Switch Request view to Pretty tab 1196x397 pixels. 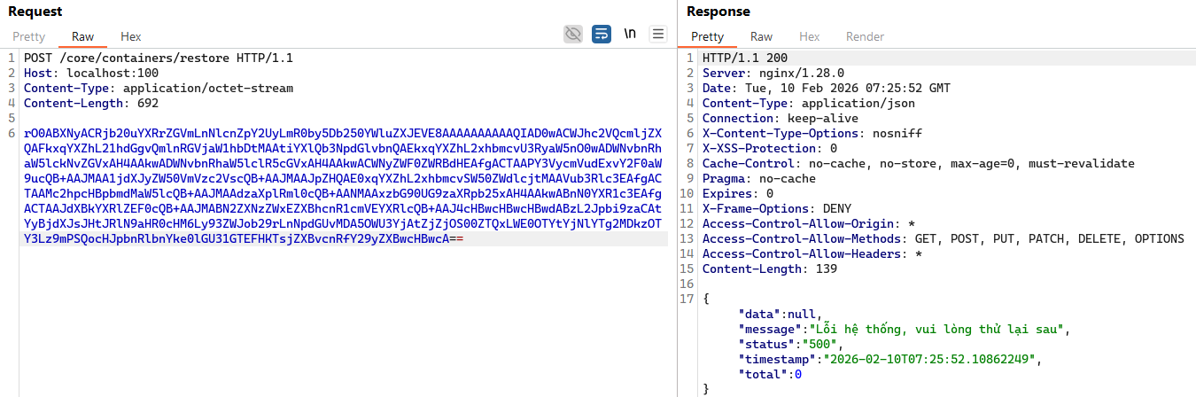coord(28,36)
